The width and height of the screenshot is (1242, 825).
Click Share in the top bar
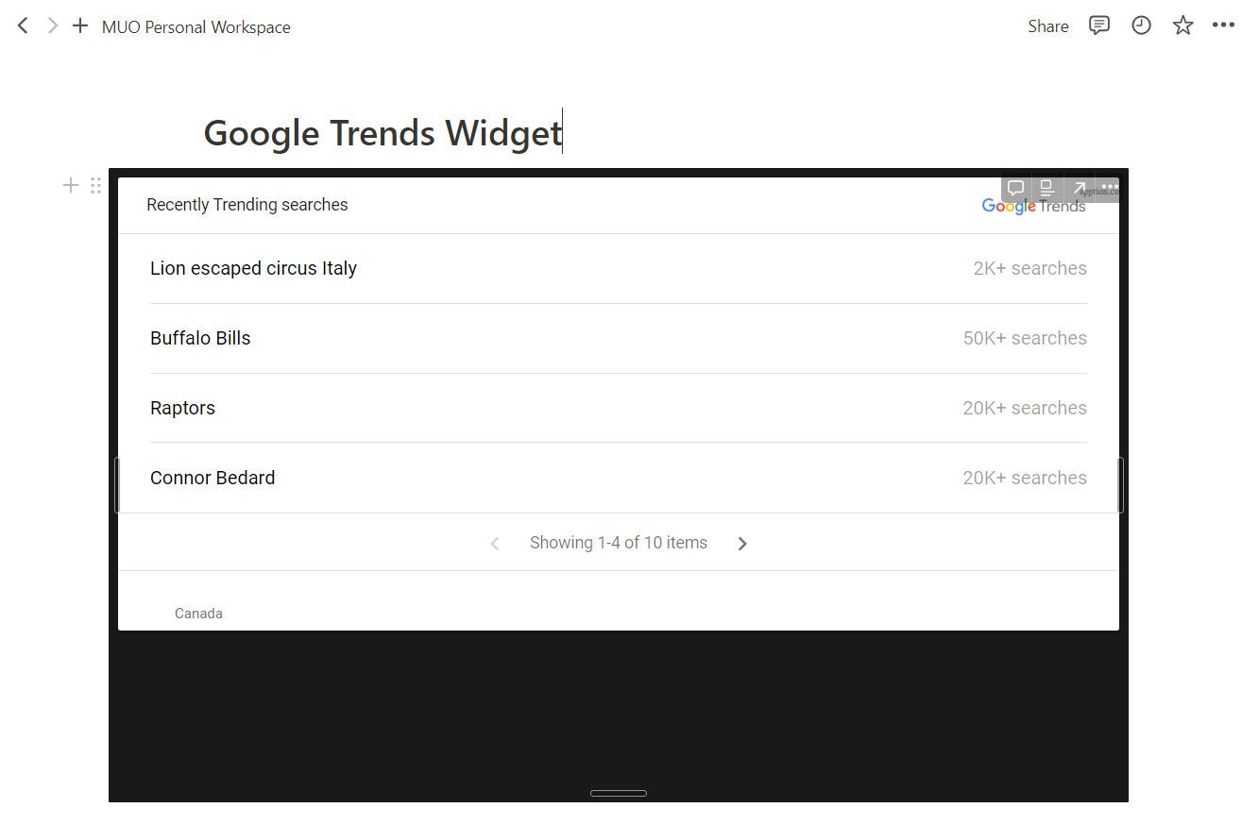pyautogui.click(x=1047, y=25)
